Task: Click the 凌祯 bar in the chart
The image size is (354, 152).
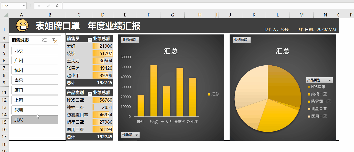Action: [x=154, y=91]
